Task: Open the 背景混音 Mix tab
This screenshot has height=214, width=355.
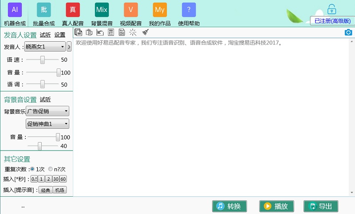Action: pos(102,10)
